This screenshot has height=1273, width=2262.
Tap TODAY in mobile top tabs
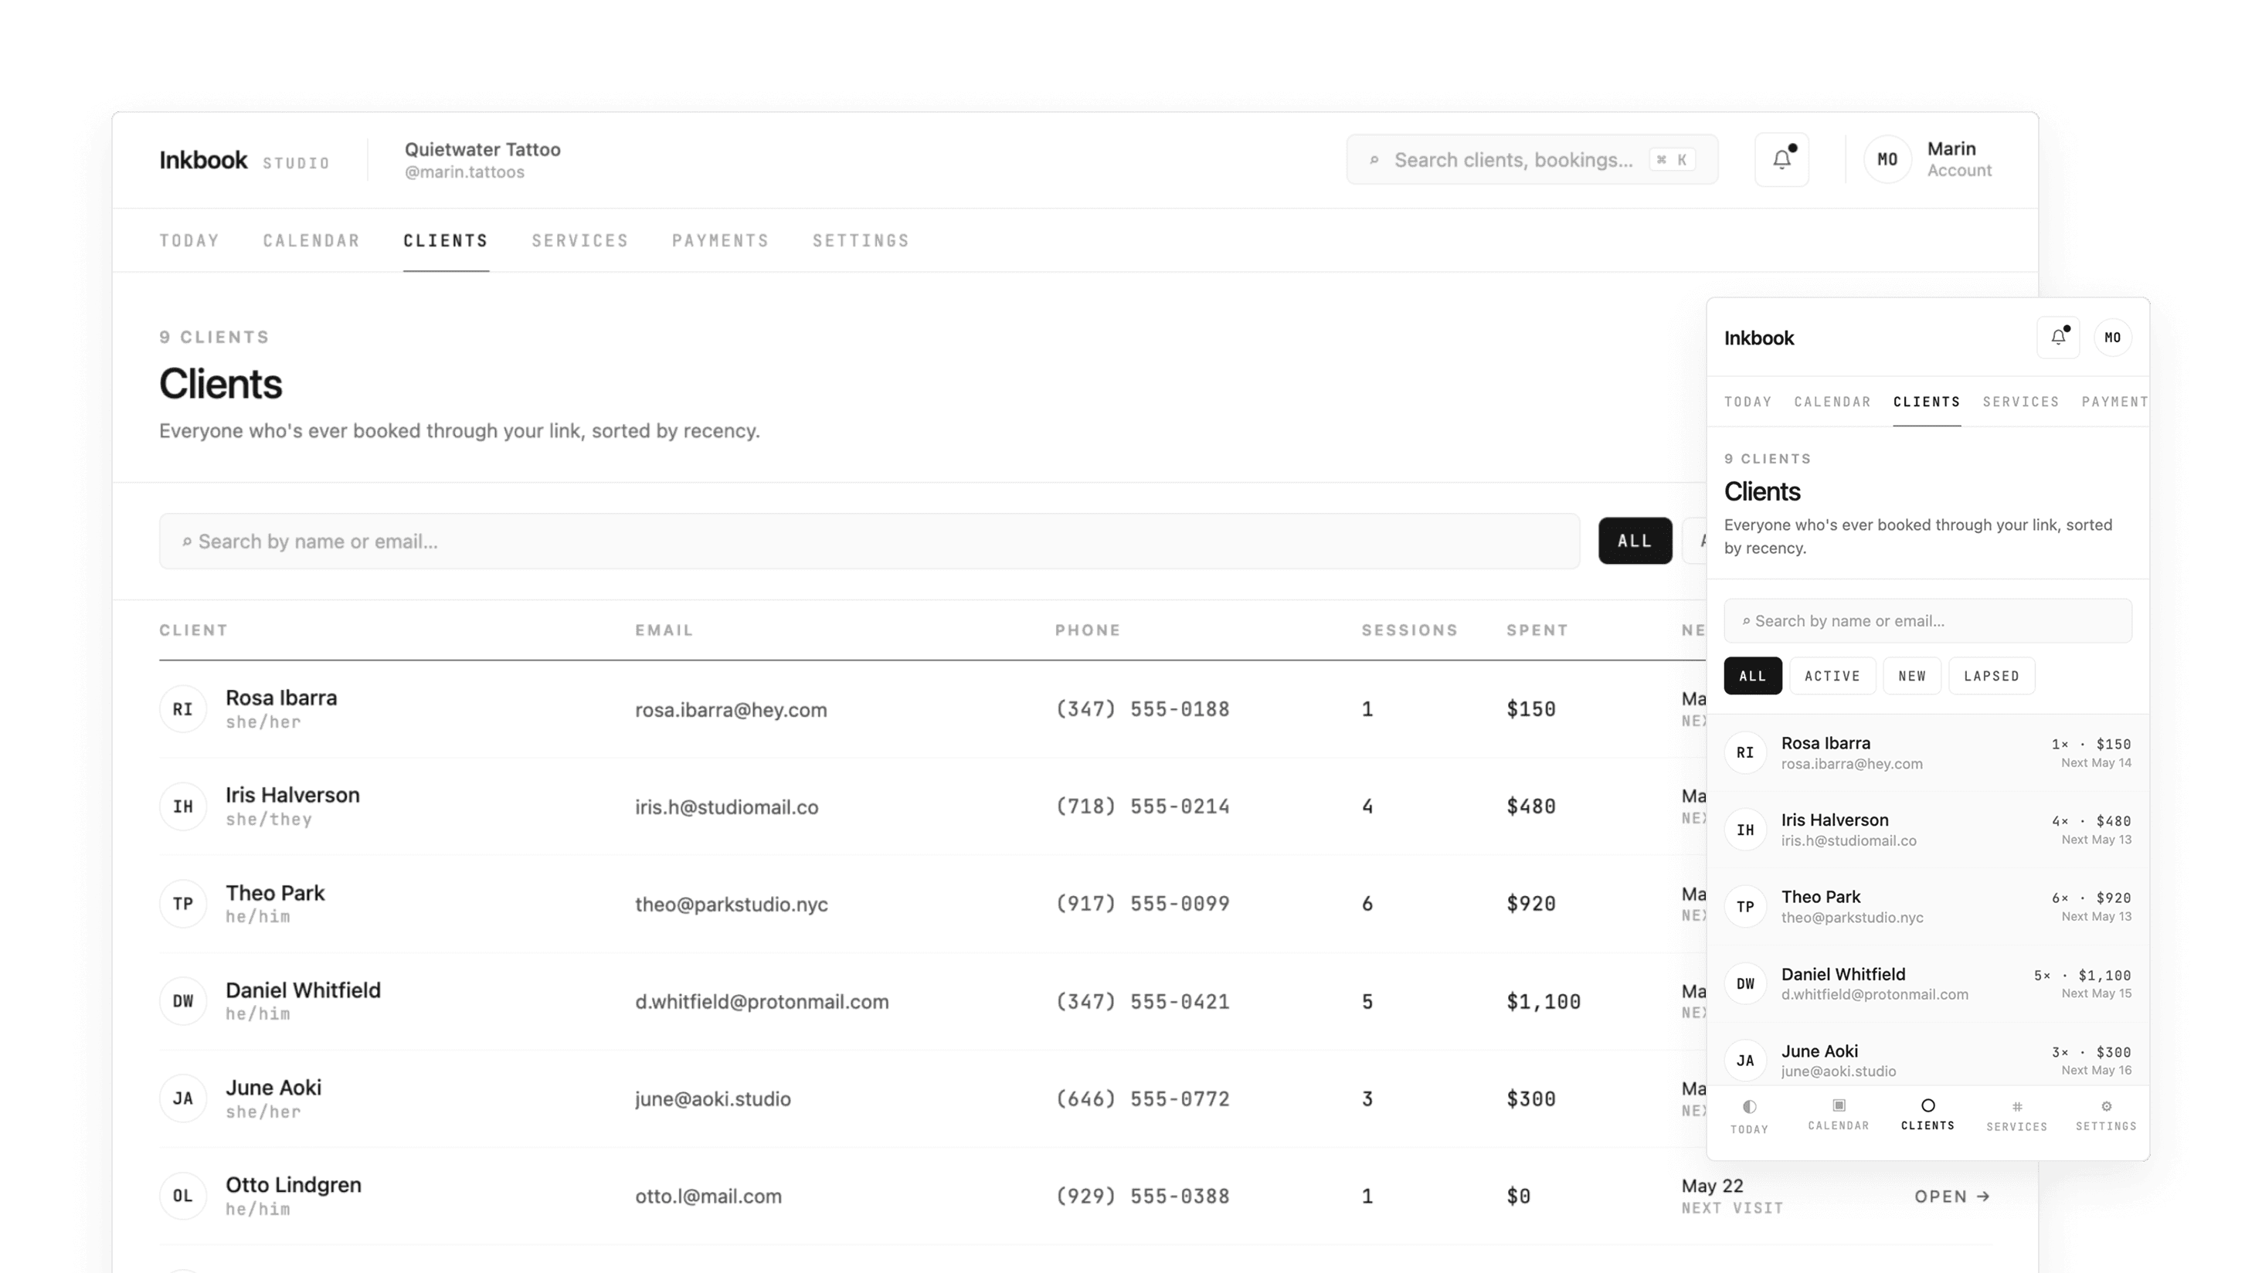pos(1748,402)
